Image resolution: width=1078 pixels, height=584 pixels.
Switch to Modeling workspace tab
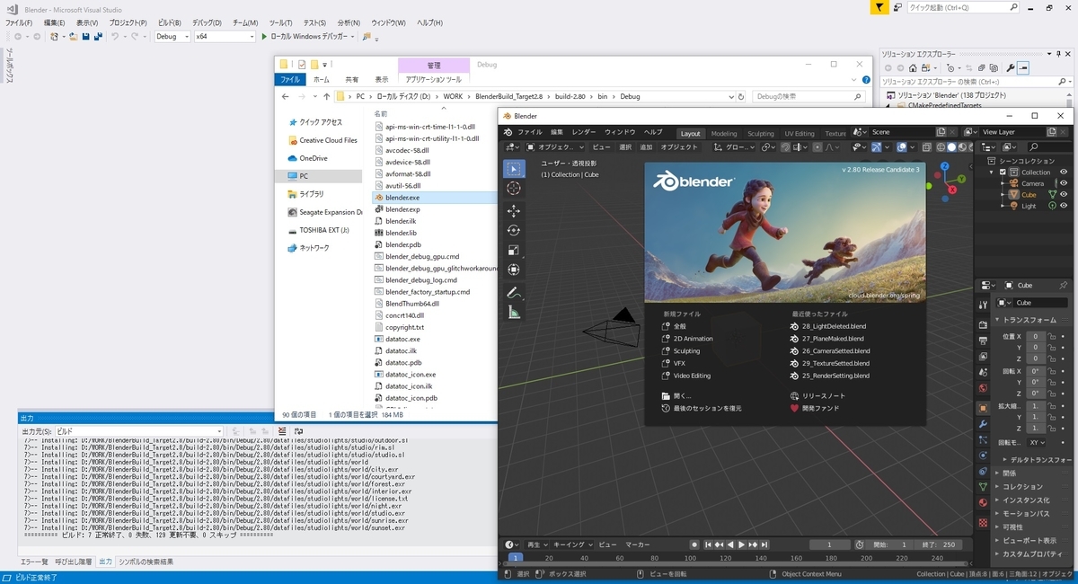point(723,133)
